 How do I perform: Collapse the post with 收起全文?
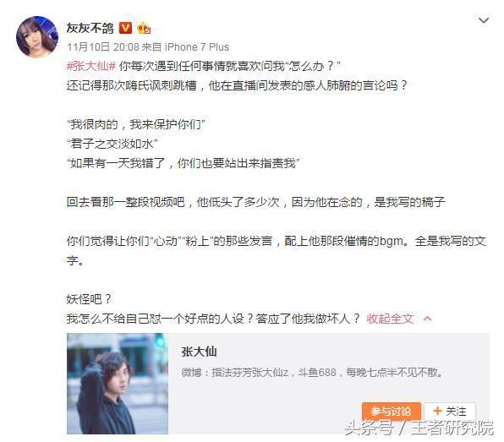(x=390, y=319)
